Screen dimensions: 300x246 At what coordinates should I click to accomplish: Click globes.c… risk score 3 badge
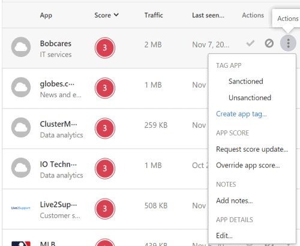[105, 88]
